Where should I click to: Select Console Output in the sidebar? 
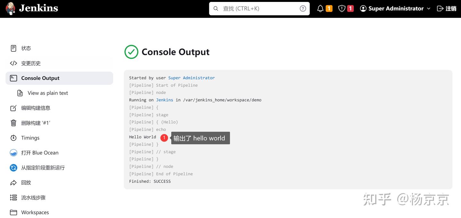(40, 78)
